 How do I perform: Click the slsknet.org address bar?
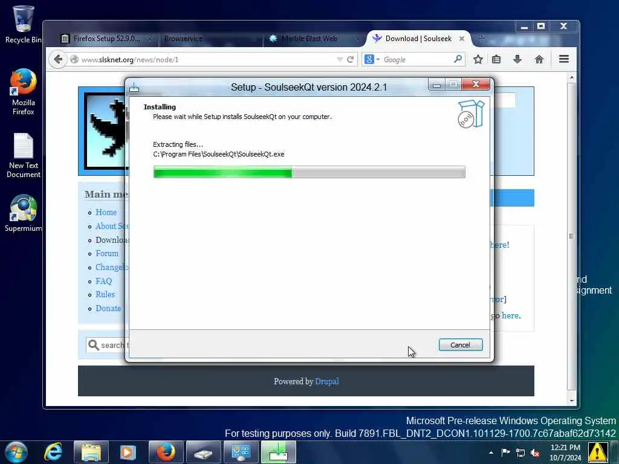tap(206, 60)
